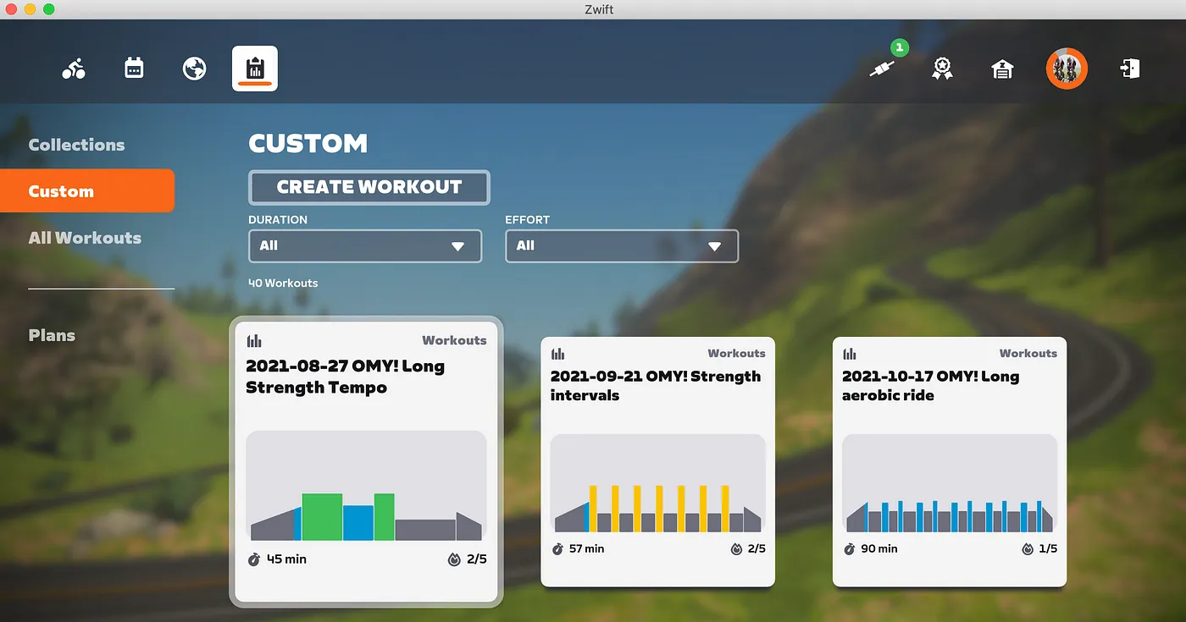This screenshot has width=1186, height=622.
Task: Click the DURATION filter label
Action: [x=278, y=219]
